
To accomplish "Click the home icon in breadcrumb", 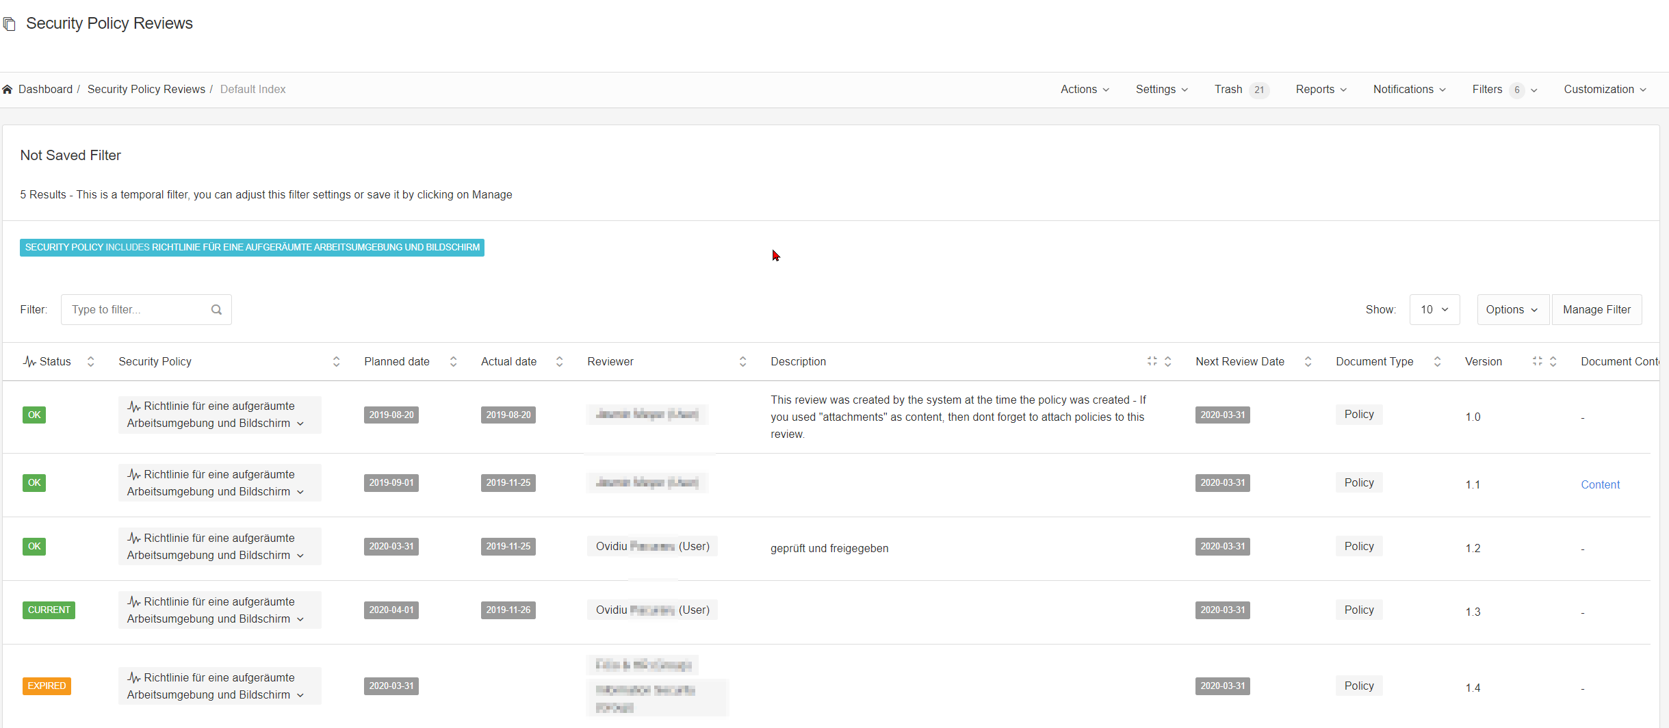I will (x=8, y=90).
